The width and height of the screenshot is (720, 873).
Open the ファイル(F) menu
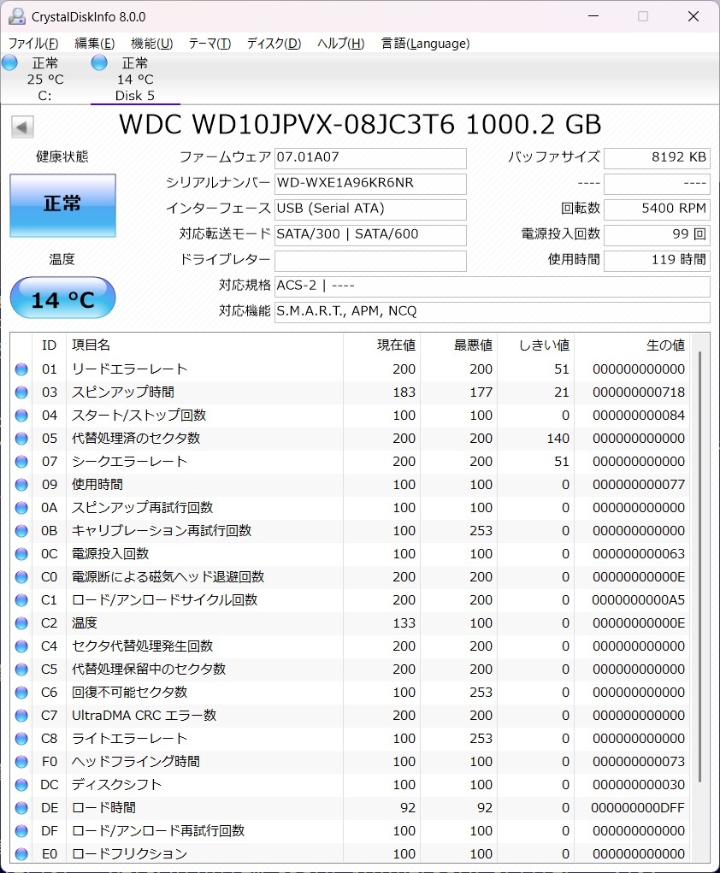click(x=33, y=44)
